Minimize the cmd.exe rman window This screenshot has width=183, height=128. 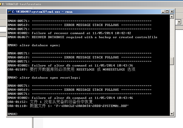[163, 12]
